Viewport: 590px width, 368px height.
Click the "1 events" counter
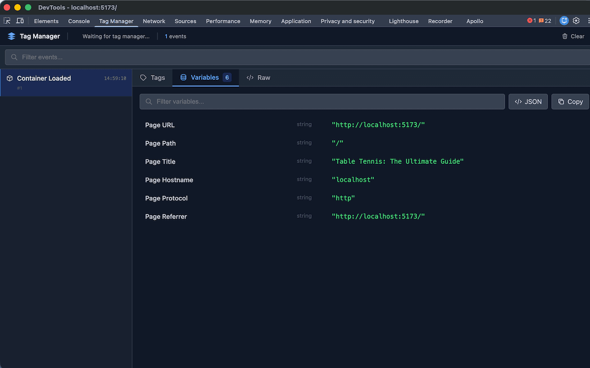[x=176, y=36]
